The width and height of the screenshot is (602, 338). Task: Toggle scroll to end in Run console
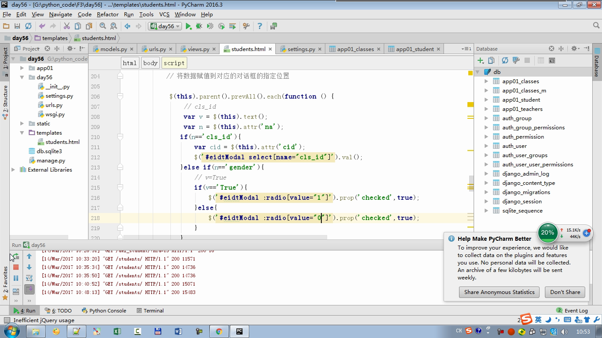coord(29,289)
